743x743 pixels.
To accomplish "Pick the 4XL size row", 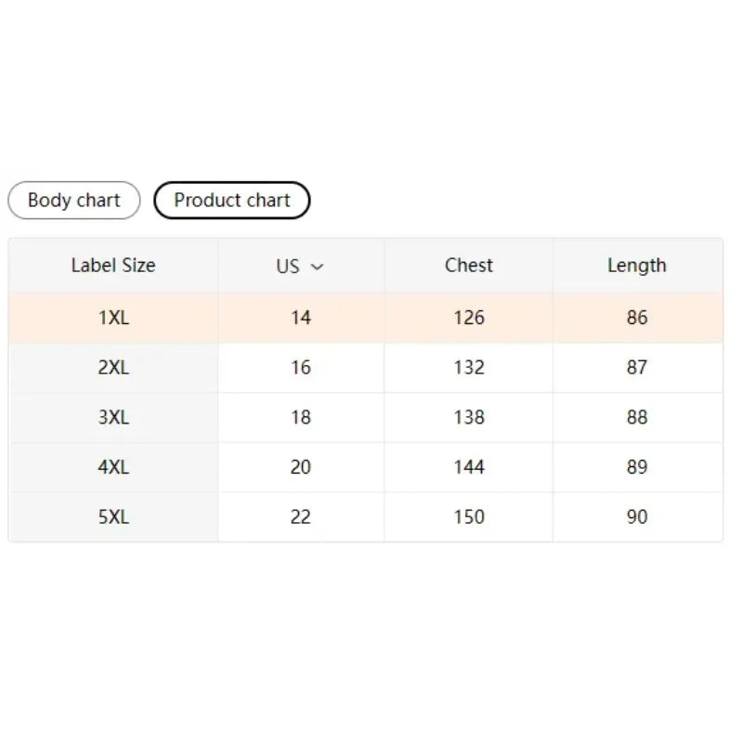I will point(113,467).
